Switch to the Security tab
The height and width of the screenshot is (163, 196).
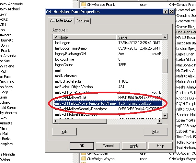[x=83, y=21]
